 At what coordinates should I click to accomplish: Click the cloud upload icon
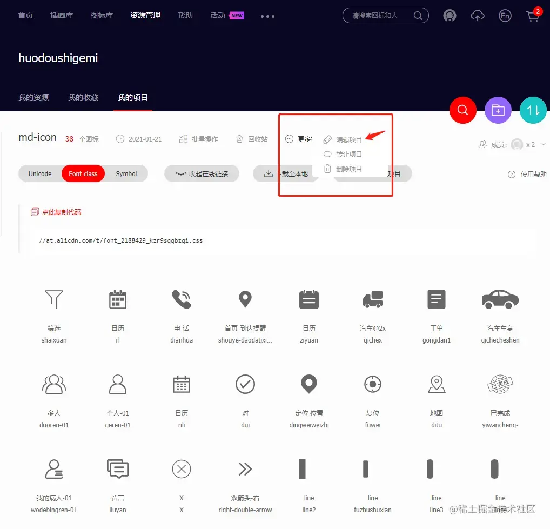pyautogui.click(x=478, y=16)
